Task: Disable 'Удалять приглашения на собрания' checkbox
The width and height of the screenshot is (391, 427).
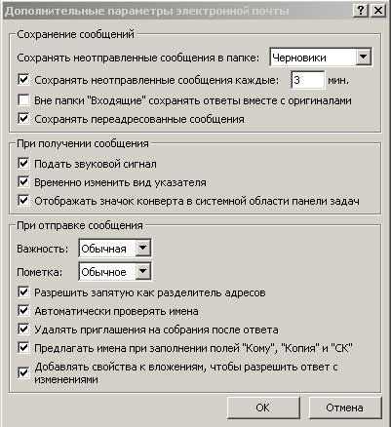Action: pos(23,330)
